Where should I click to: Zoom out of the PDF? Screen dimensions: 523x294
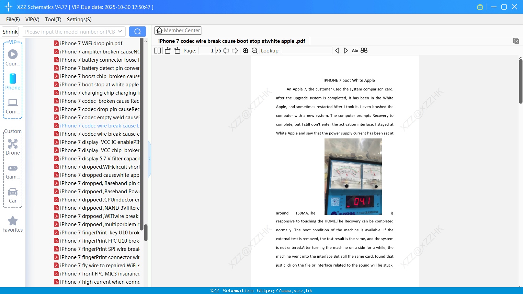pos(254,50)
